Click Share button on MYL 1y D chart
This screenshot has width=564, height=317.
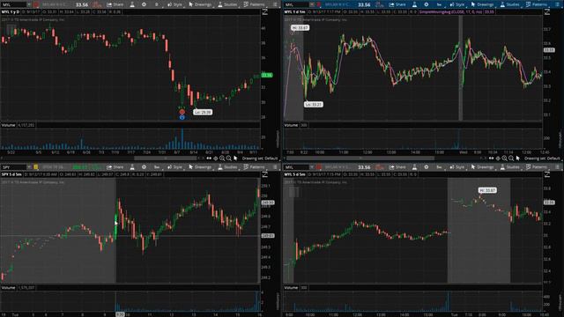coord(115,4)
